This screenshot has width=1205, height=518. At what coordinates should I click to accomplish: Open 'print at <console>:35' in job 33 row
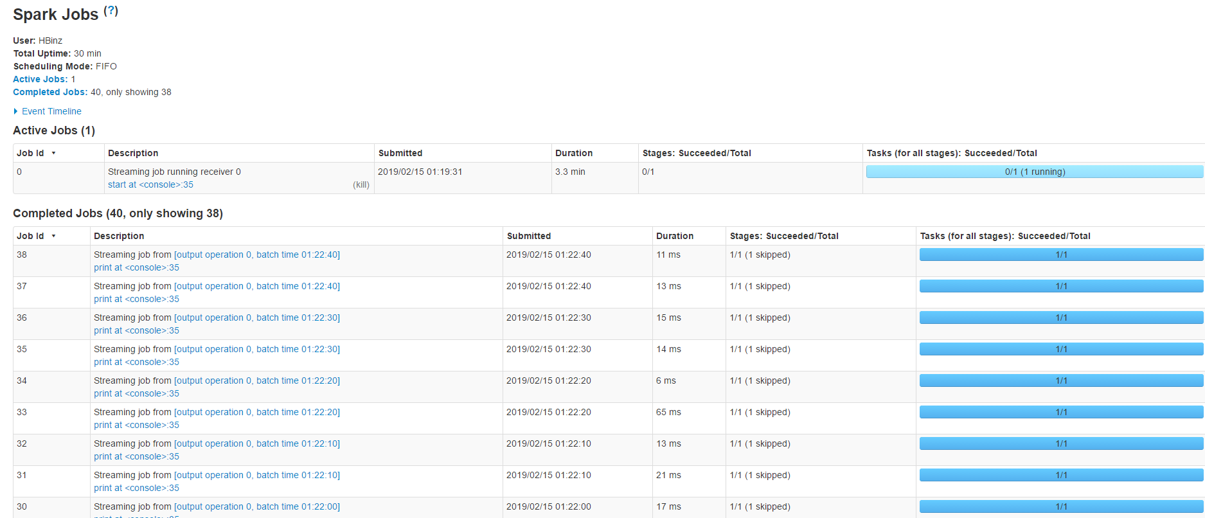(136, 425)
